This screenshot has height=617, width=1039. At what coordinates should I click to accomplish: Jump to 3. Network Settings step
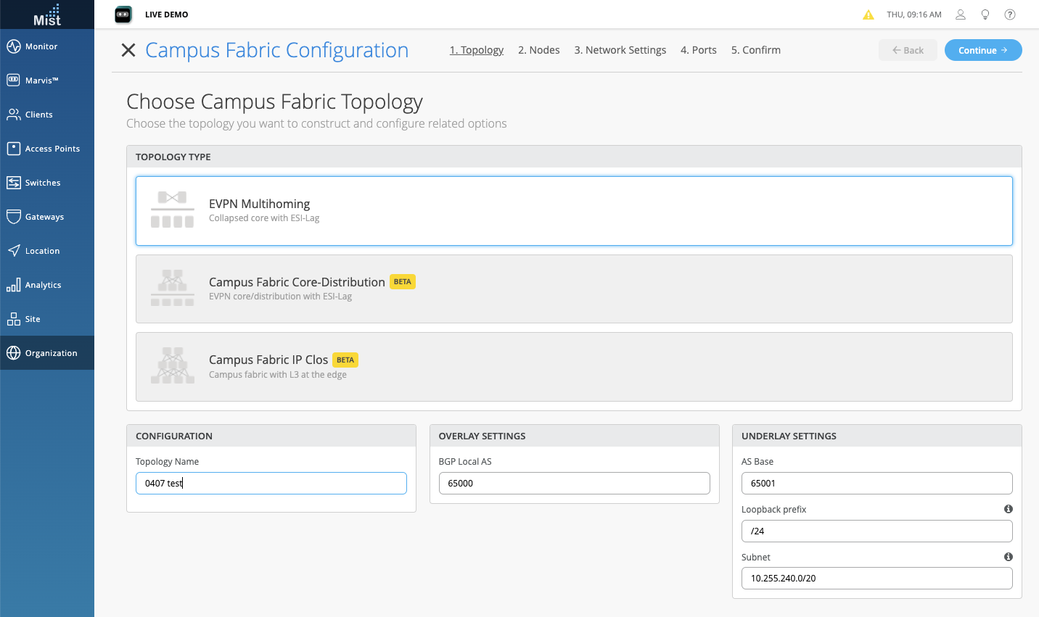tap(620, 50)
